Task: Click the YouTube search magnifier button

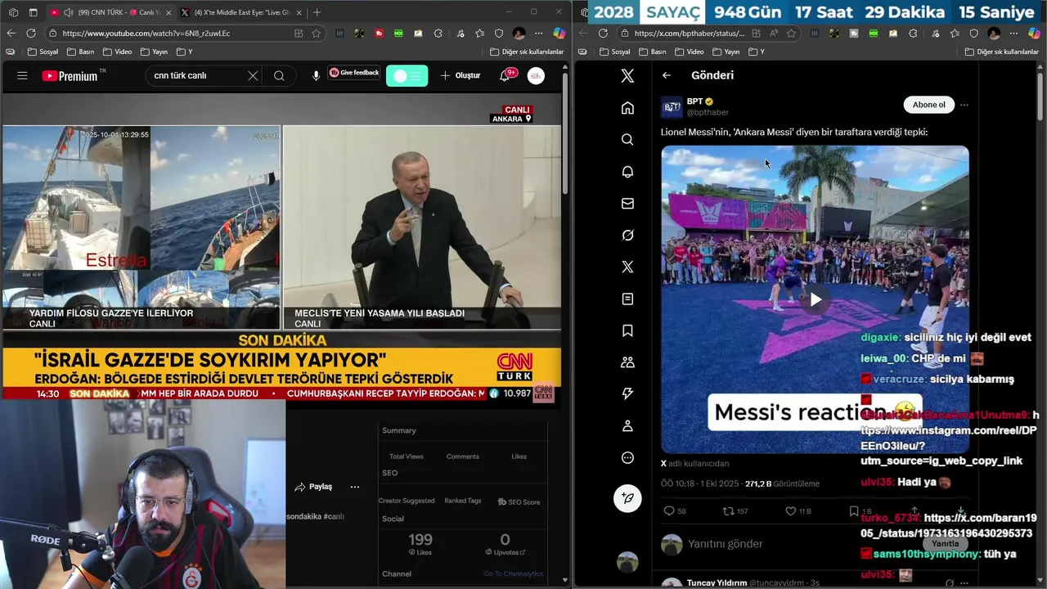Action: [279, 75]
